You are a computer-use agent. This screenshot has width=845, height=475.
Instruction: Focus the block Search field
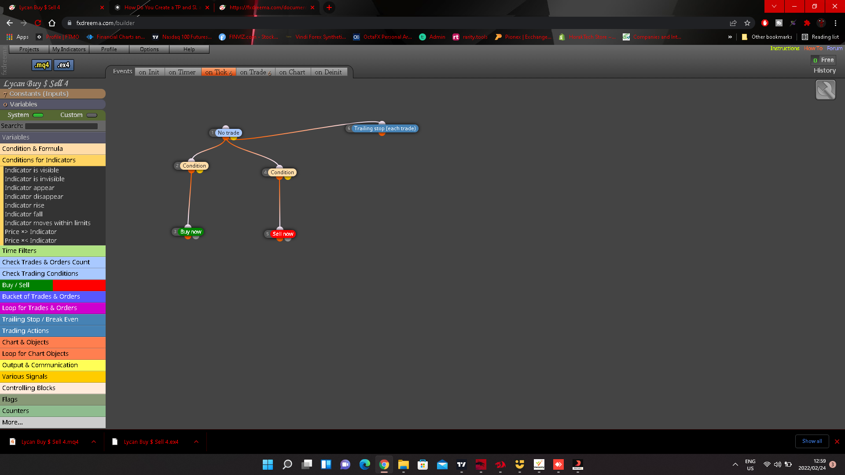point(61,126)
